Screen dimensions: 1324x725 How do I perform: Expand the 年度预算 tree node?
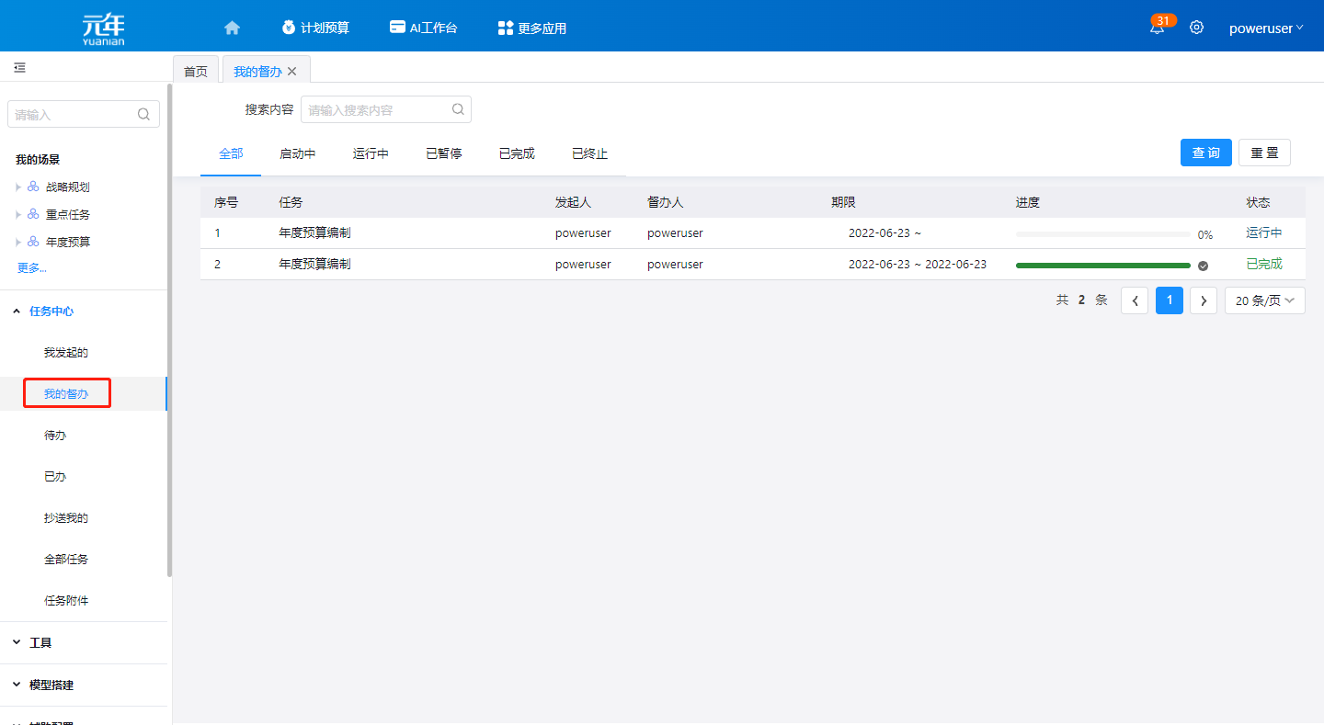(17, 243)
